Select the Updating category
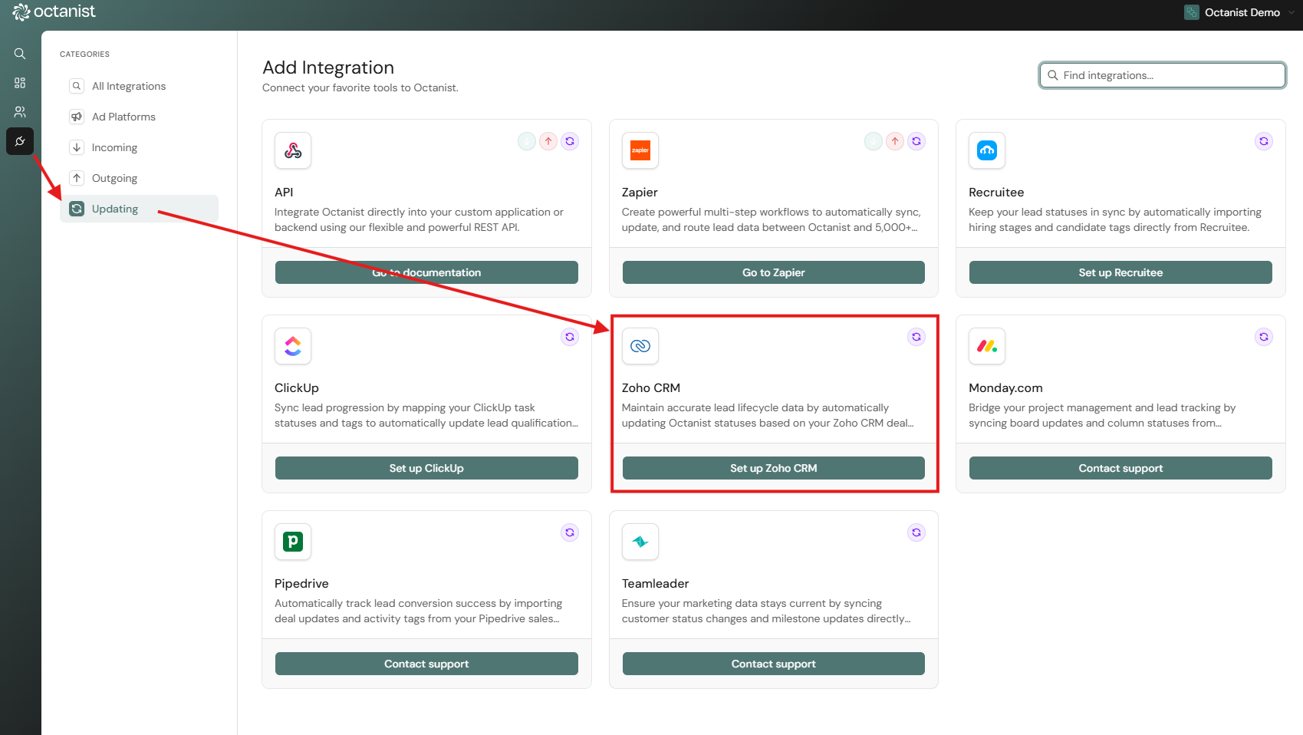The height and width of the screenshot is (735, 1303). pyautogui.click(x=114, y=208)
